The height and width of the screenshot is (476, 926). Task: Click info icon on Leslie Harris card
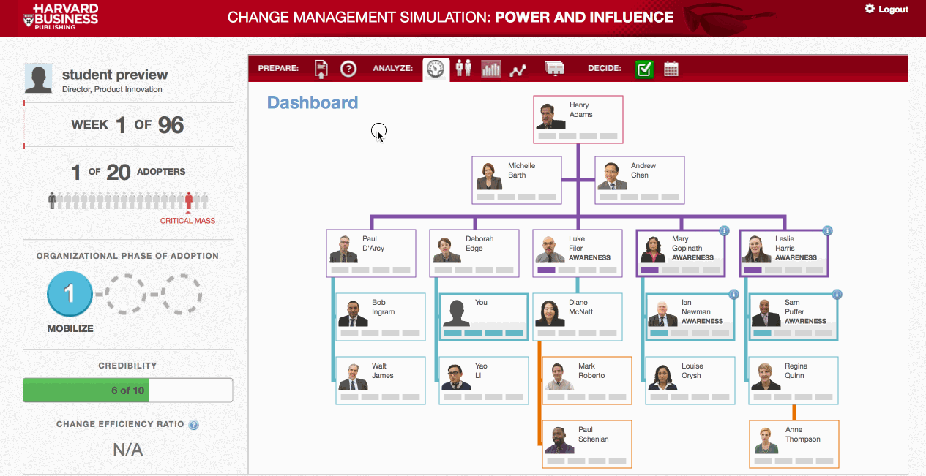[827, 231]
